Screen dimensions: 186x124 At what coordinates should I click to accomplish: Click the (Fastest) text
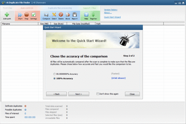click(x=115, y=74)
